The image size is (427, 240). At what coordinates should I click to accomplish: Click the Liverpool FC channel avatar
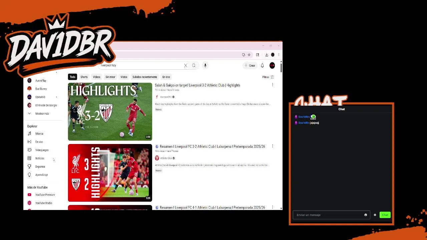pos(157,97)
